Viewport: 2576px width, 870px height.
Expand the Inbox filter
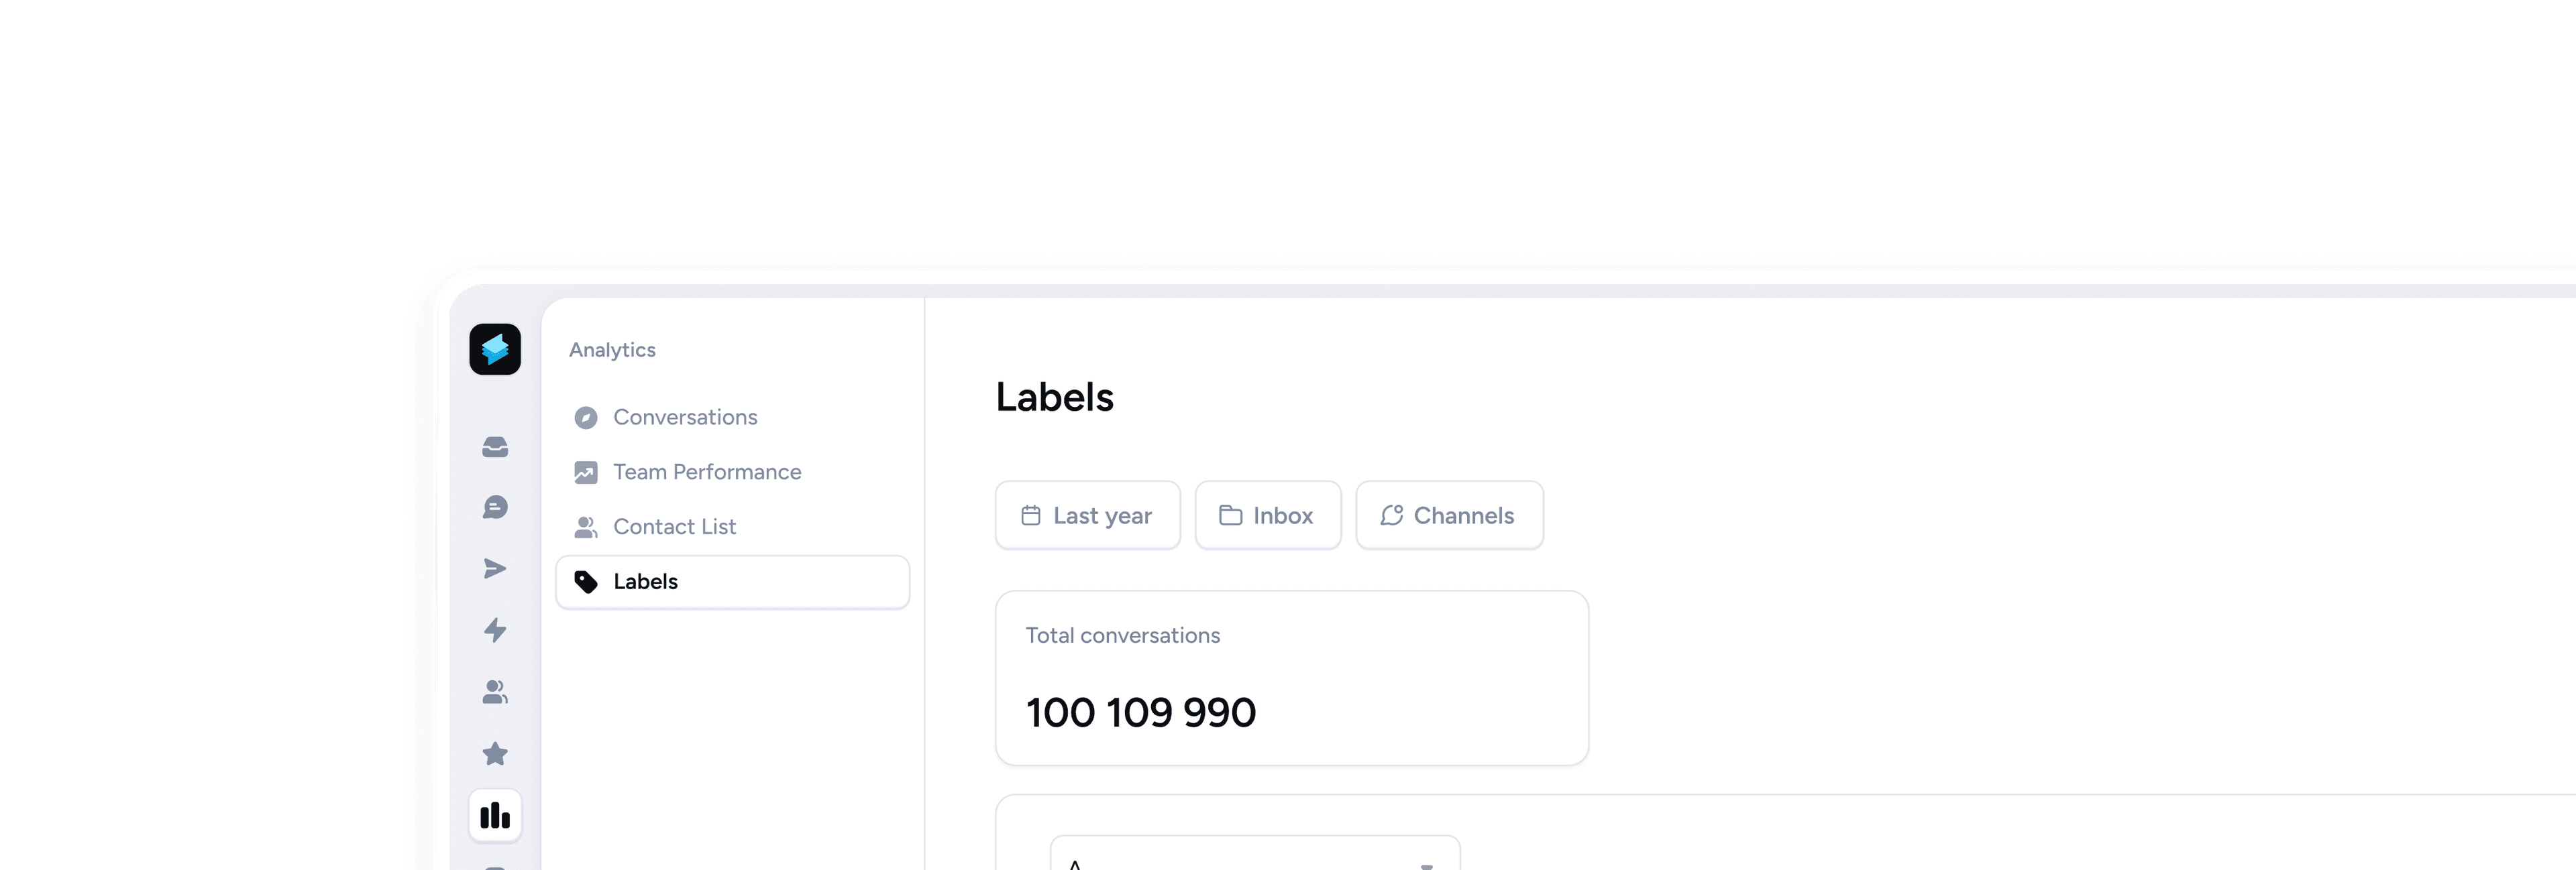[1267, 515]
